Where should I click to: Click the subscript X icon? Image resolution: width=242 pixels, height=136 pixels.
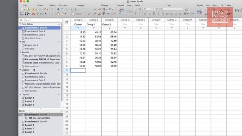[x=171, y=14]
